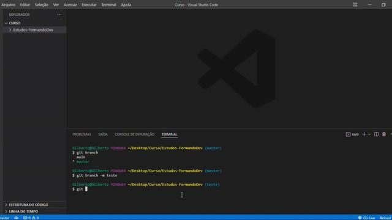Switch to CONSOLE DE DEPURAÇÃO tab
Screen dimensions: 392x220
pyautogui.click(x=135, y=134)
